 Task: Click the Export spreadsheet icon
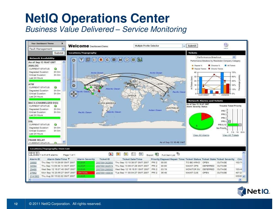pyautogui.click(x=157, y=154)
